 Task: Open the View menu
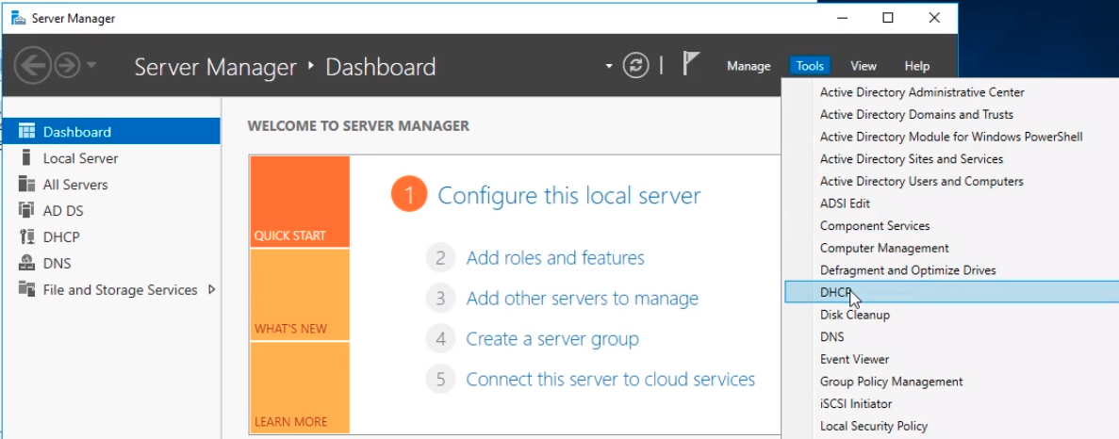tap(863, 66)
